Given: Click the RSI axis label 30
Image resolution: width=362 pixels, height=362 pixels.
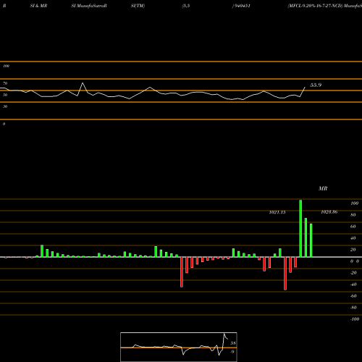Looking at the screenshot, I should point(5,106).
